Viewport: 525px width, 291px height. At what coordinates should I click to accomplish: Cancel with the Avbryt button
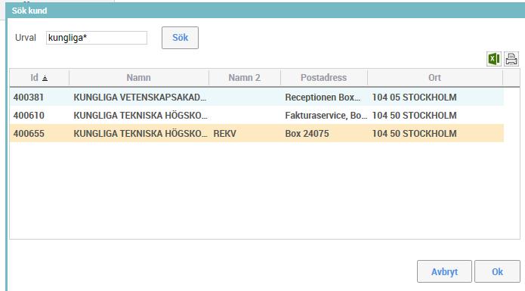click(x=444, y=271)
